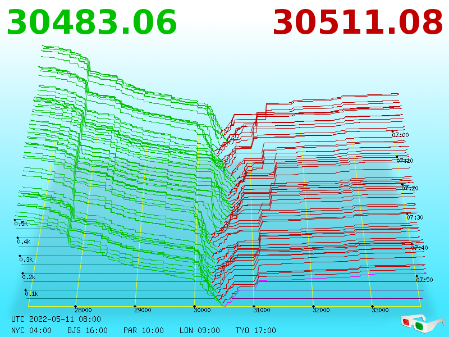Click the TYO 17:00 time

(x=256, y=330)
